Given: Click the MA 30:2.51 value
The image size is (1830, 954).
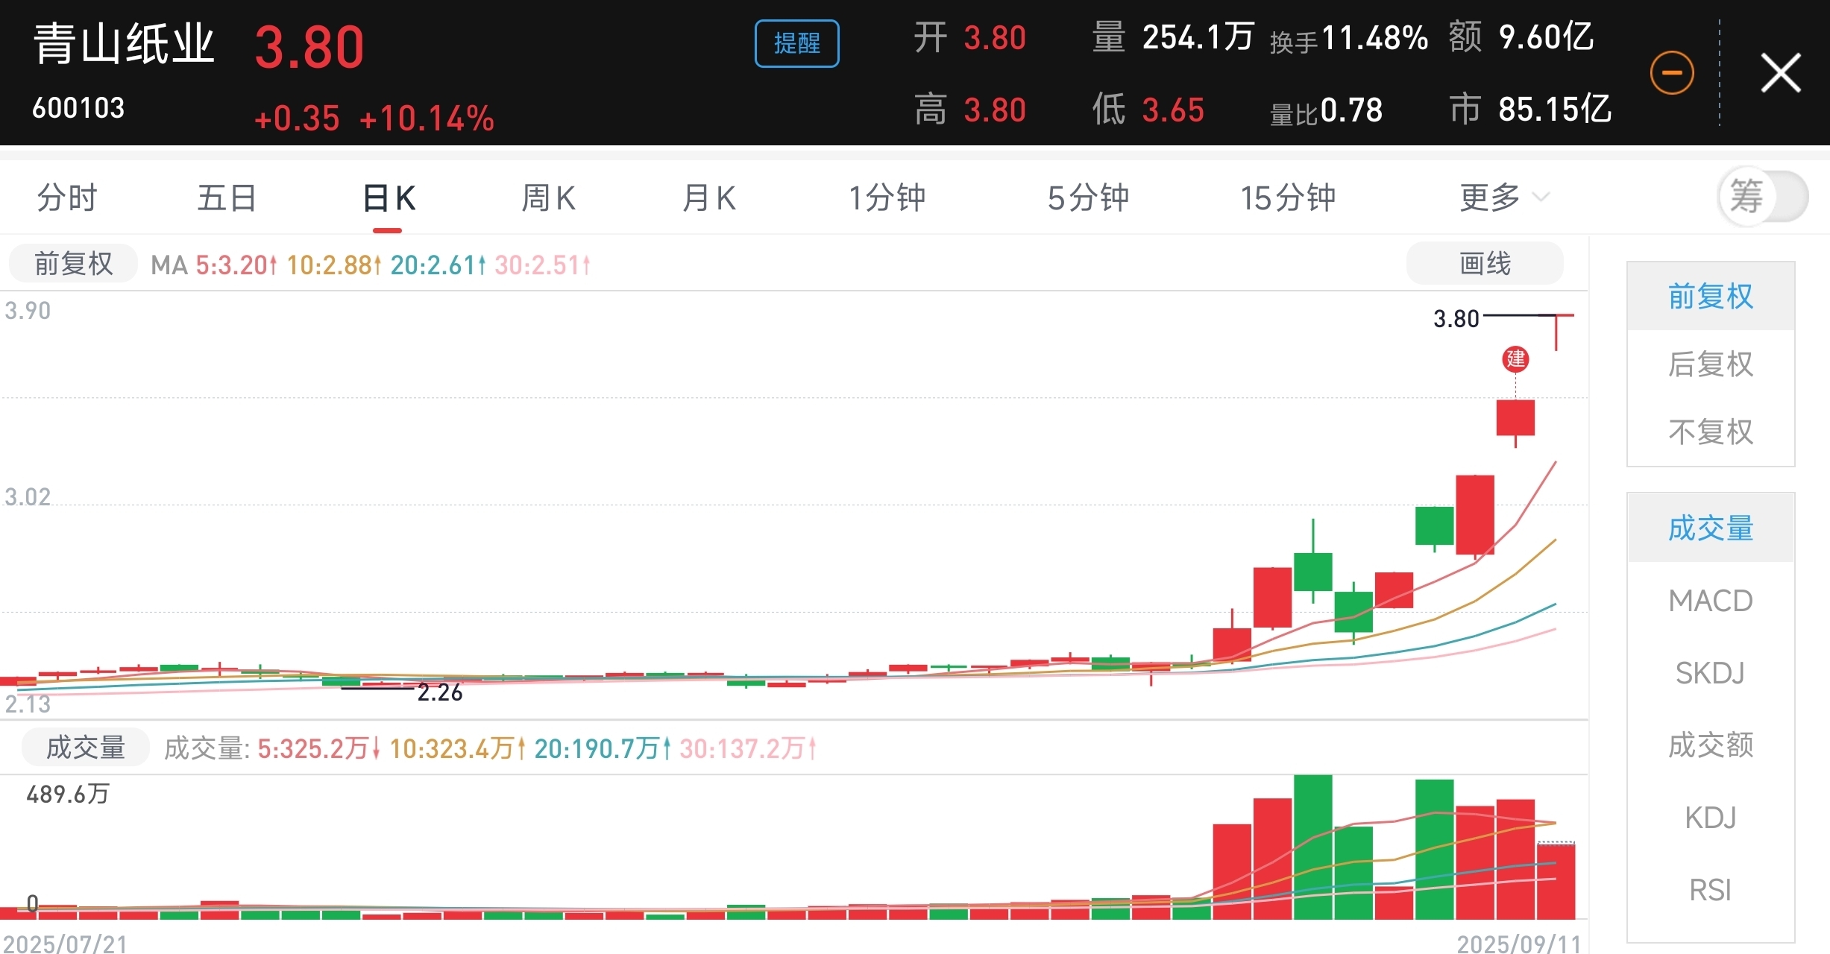Looking at the screenshot, I should pos(543,265).
